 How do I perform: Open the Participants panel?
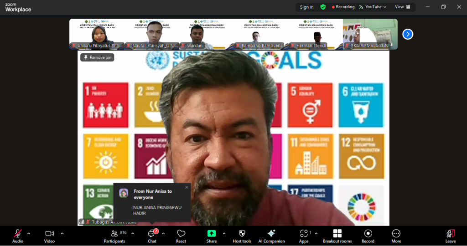[114, 236]
